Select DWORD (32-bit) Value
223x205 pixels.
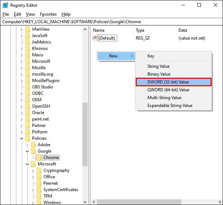pyautogui.click(x=173, y=82)
